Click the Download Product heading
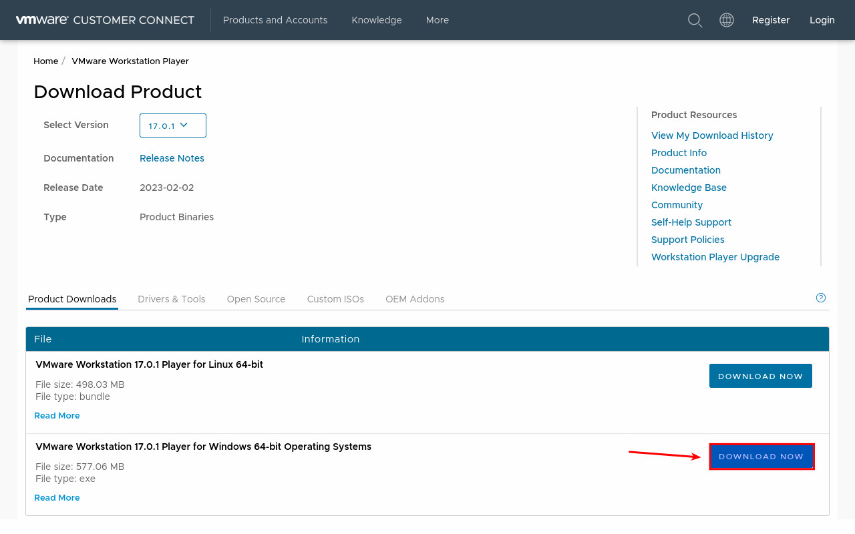855x534 pixels. [118, 92]
